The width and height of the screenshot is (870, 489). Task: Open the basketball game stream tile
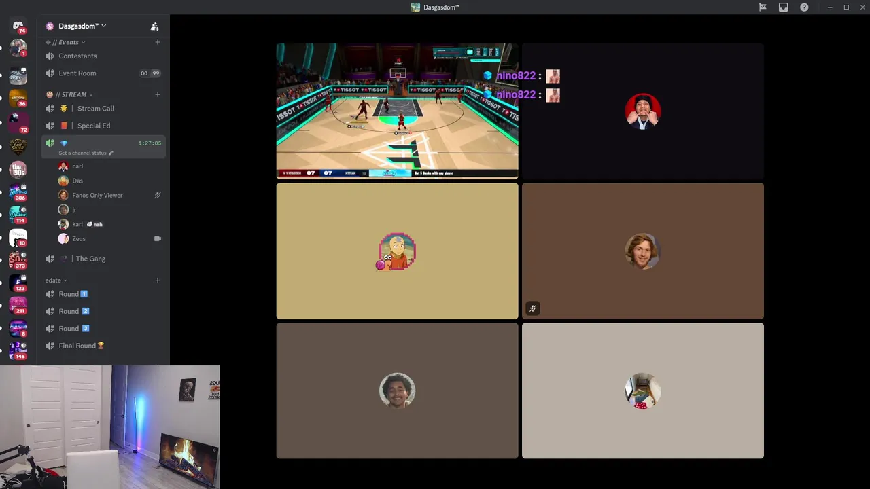click(397, 111)
